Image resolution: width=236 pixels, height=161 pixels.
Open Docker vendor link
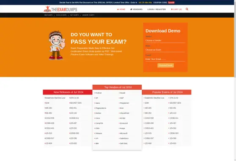pos(98,113)
